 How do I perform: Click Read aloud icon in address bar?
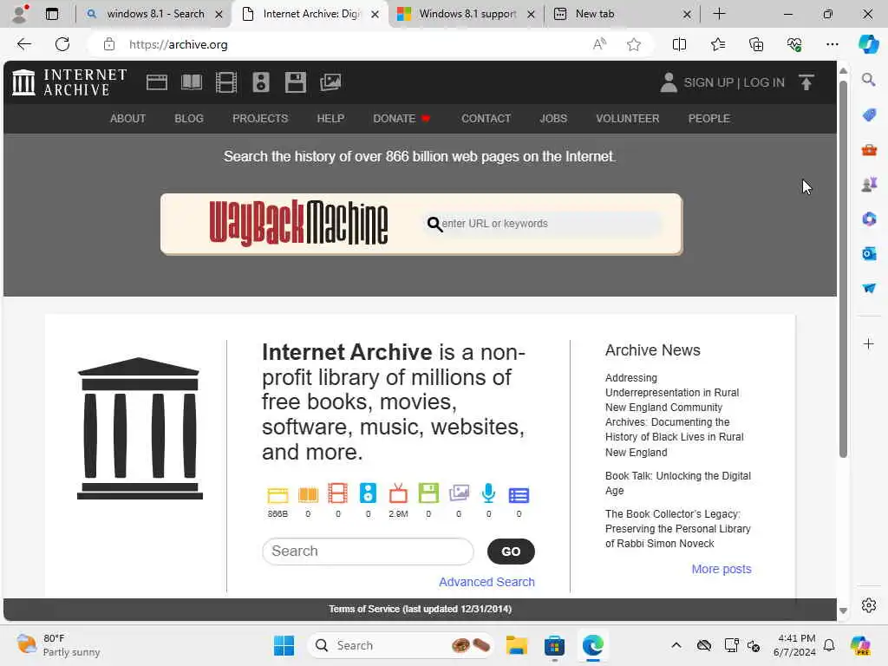[x=599, y=45]
